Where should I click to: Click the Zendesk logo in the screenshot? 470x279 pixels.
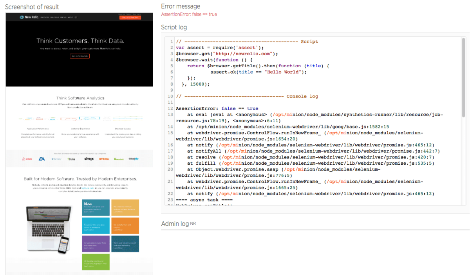119,159
